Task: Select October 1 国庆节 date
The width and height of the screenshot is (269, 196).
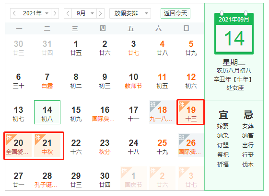Action: tap(133, 179)
